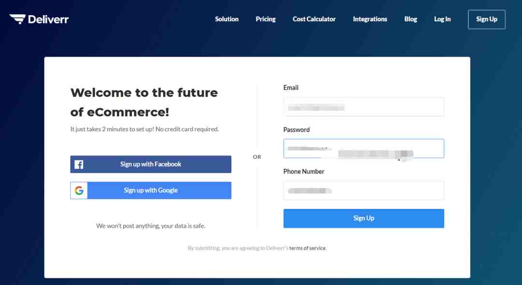522x285 pixels.
Task: Focus the Password input field
Action: (x=363, y=149)
